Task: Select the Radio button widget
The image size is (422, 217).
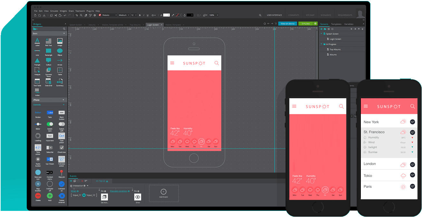Action: click(38, 159)
